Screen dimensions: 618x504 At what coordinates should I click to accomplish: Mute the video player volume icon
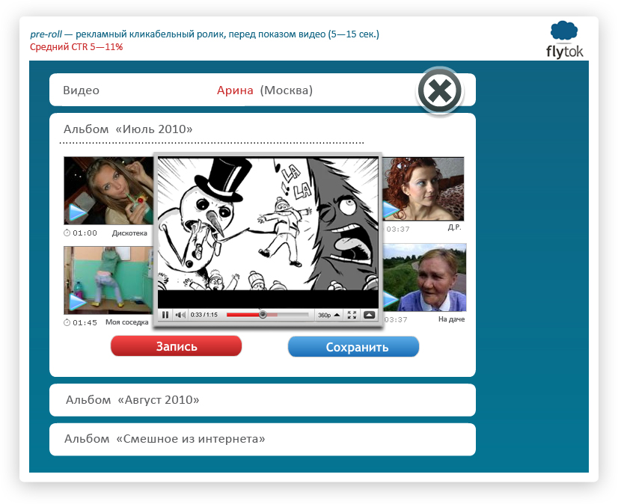pyautogui.click(x=180, y=315)
